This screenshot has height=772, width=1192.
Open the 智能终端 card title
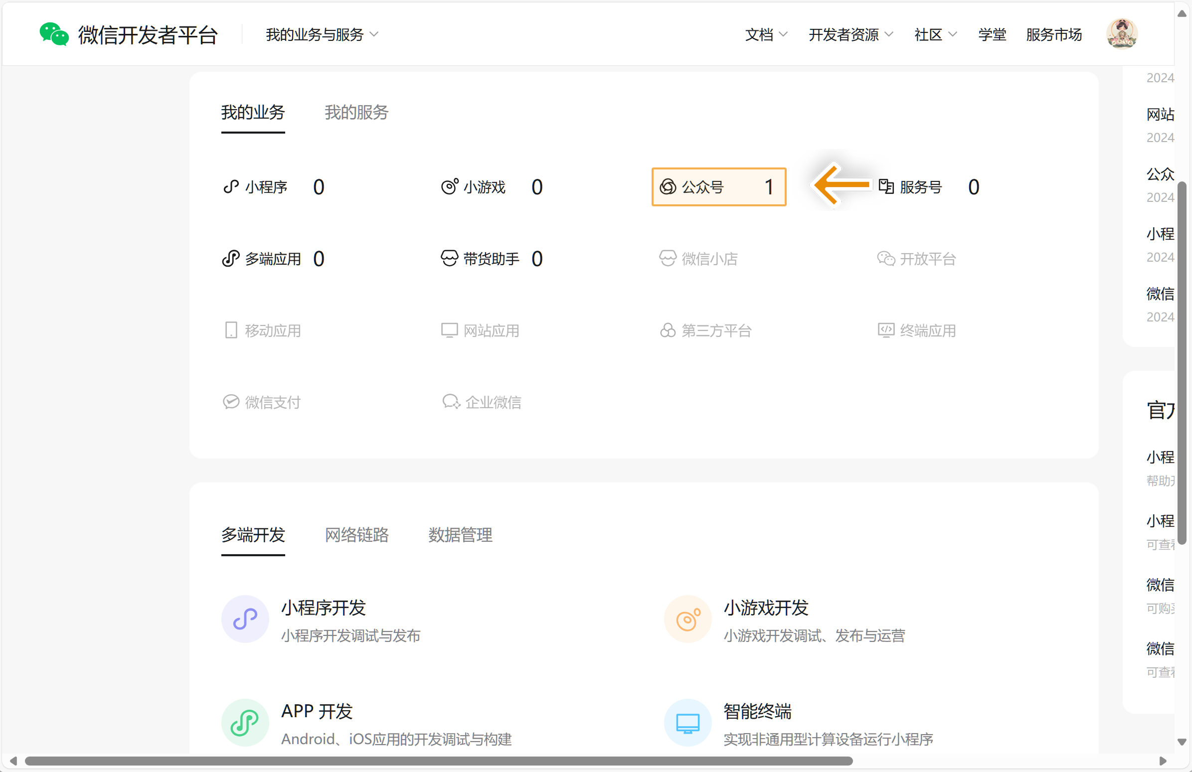(757, 711)
